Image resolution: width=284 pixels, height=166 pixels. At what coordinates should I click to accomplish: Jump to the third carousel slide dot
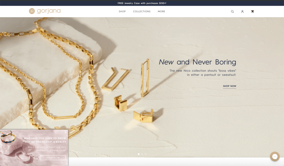[145, 154]
